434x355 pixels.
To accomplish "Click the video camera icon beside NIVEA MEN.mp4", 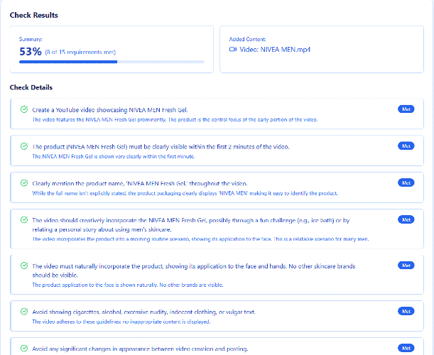I will click(233, 50).
